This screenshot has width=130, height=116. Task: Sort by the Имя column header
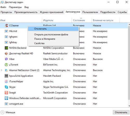21,20
